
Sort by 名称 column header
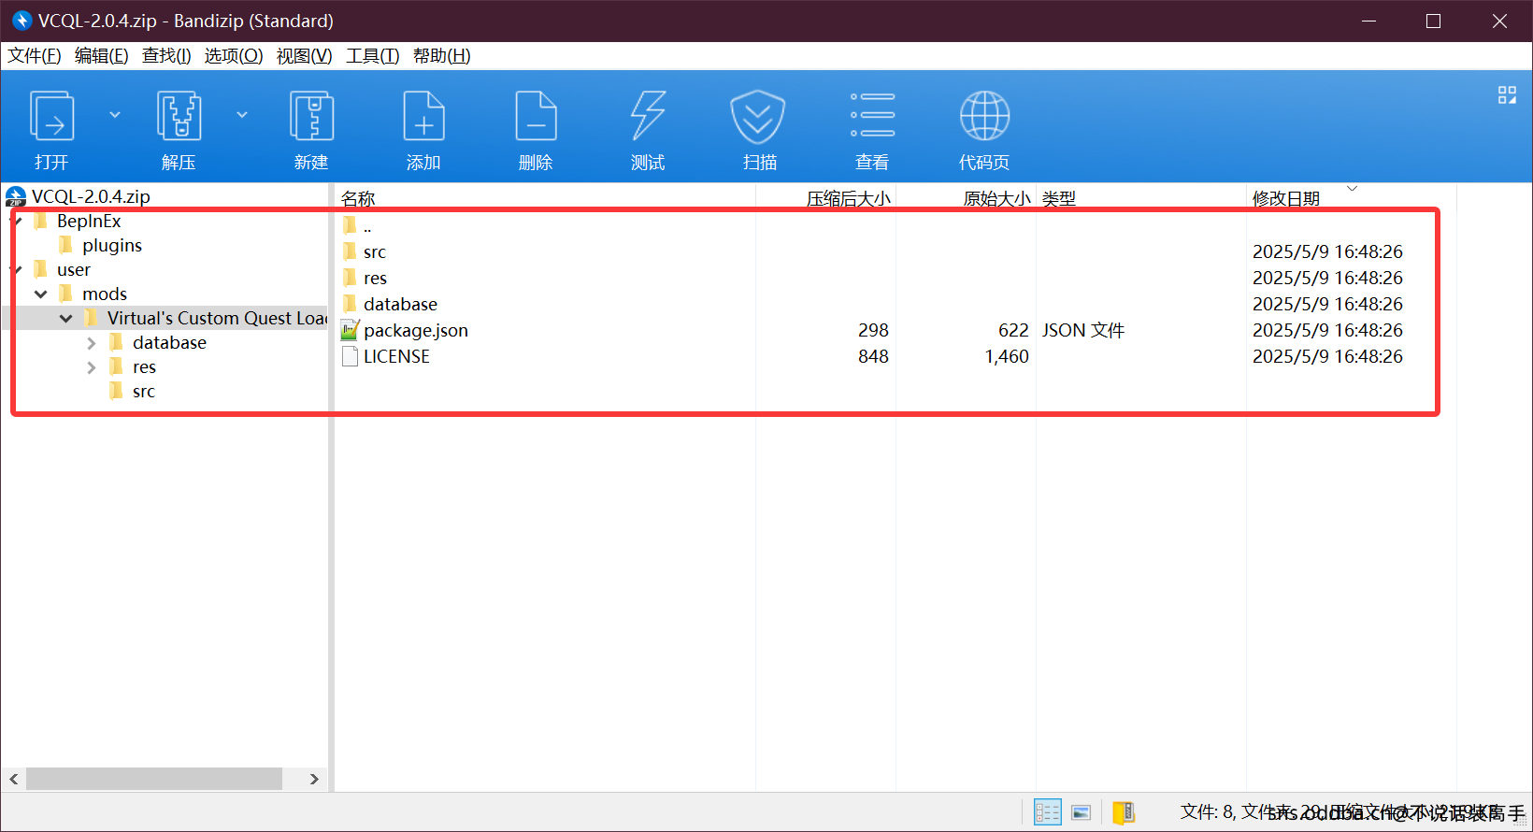point(358,198)
